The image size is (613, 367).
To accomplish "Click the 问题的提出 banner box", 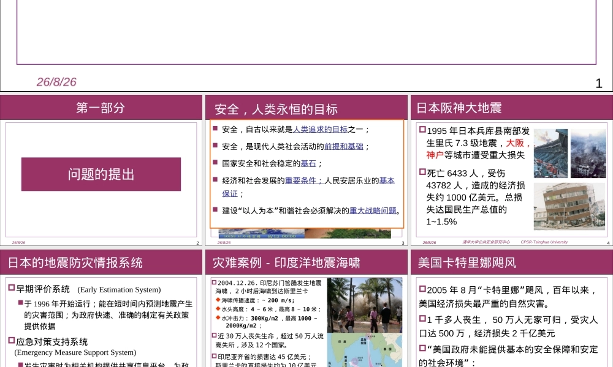I will [101, 174].
